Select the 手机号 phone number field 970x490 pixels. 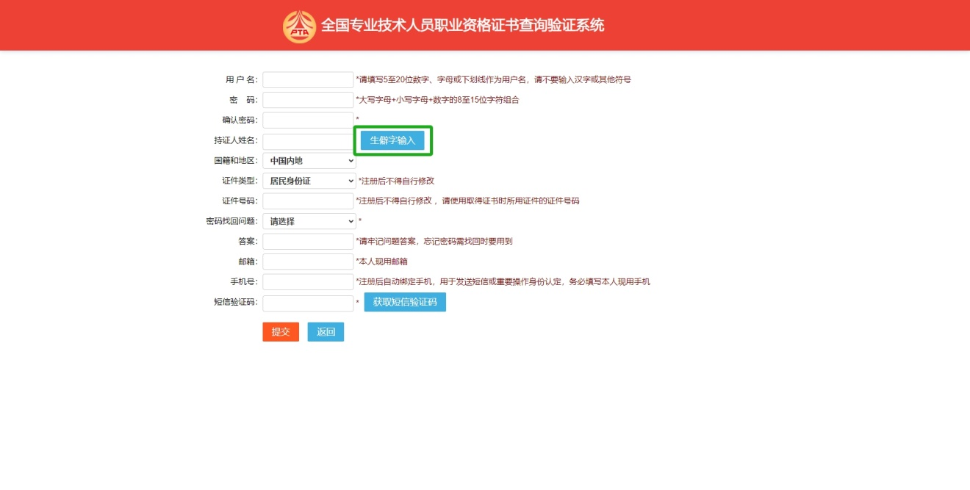pyautogui.click(x=308, y=282)
